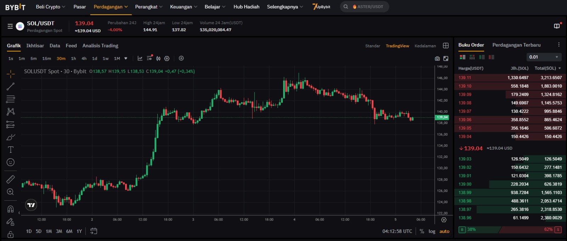Open the chart layout grid selector
The height and width of the screenshot is (241, 567).
tap(446, 46)
